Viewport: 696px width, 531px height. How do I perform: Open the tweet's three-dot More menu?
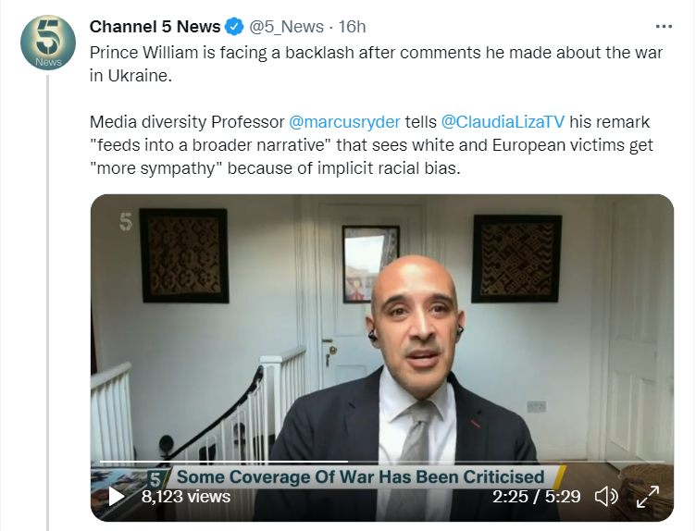pos(664,27)
